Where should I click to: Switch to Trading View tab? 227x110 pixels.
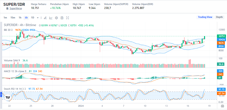click(x=205, y=17)
